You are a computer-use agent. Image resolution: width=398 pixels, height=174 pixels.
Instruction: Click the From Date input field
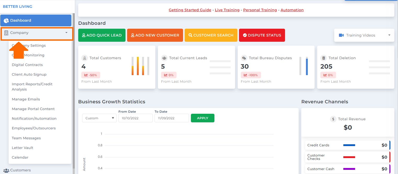[135, 118]
